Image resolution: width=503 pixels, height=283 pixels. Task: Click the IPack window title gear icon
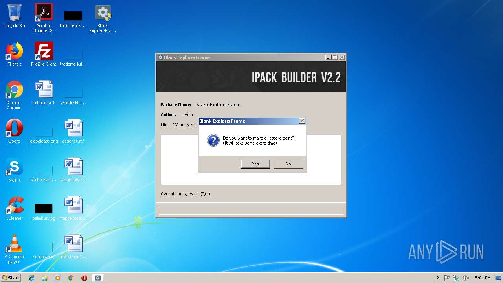click(160, 57)
